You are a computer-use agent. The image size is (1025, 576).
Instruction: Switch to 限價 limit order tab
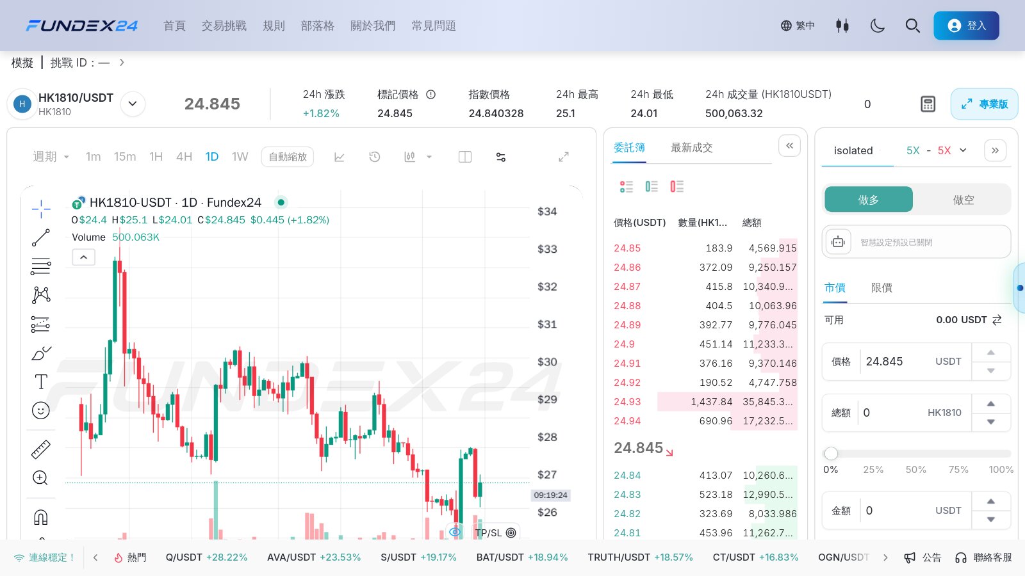pyautogui.click(x=881, y=288)
